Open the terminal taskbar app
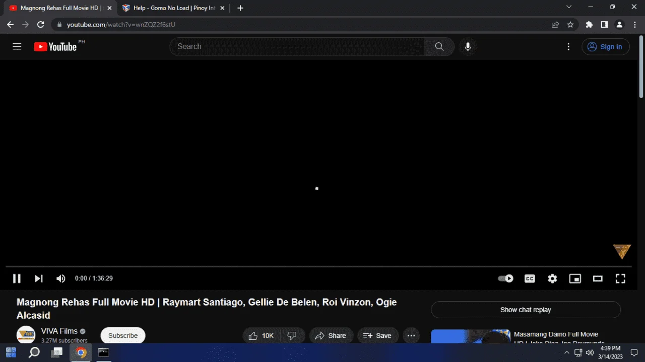This screenshot has height=362, width=645. (x=103, y=352)
